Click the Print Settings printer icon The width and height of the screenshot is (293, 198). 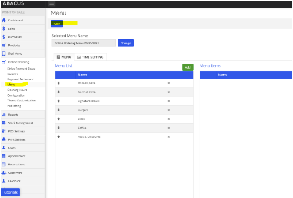[x=4, y=139]
